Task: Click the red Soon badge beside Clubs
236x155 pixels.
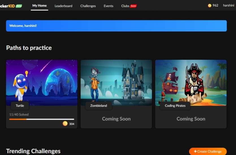Action: coord(133,6)
